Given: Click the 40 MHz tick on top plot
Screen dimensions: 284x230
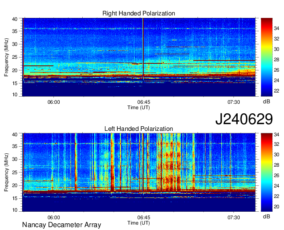Looking at the screenshot, I should 15,19.
